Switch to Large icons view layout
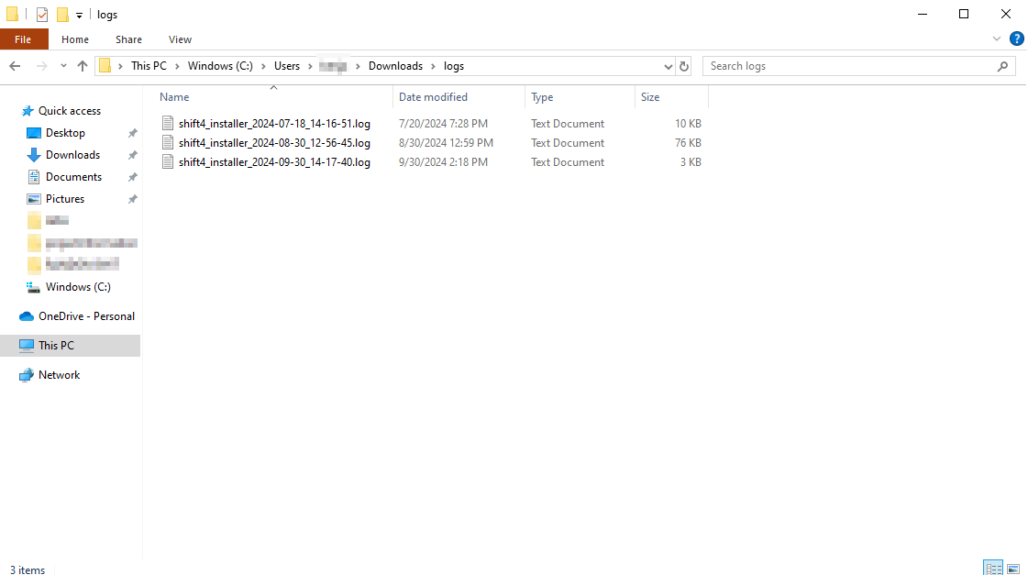This screenshot has width=1028, height=575. [1013, 569]
